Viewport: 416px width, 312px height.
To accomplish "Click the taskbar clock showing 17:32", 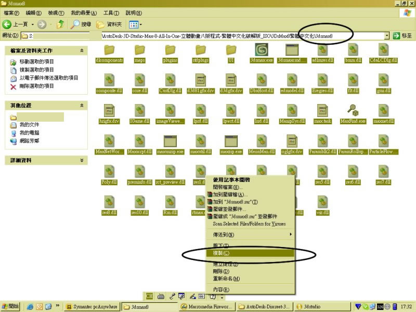I will click(x=406, y=307).
